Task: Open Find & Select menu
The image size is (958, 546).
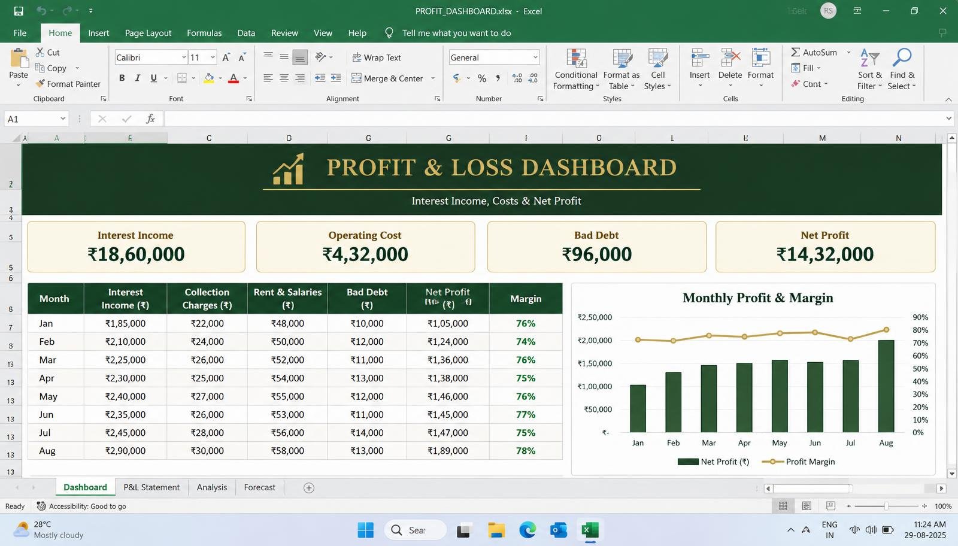Action: 902,69
